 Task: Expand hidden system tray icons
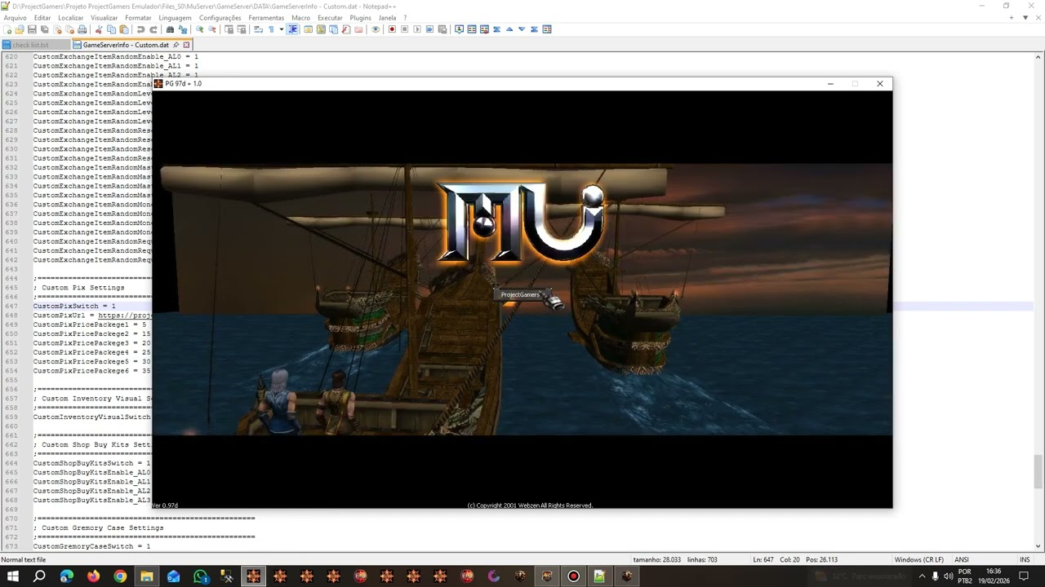(922, 576)
